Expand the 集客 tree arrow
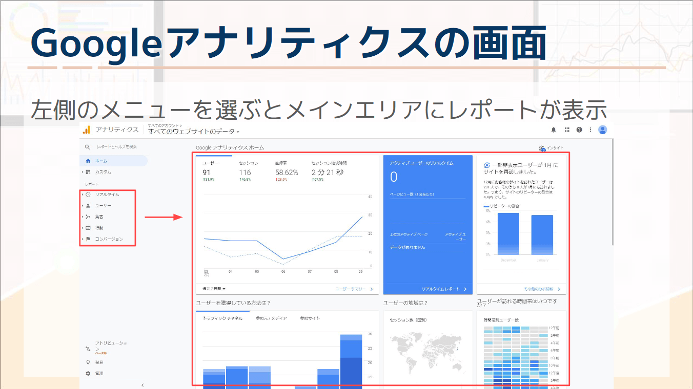The image size is (693, 389). pyautogui.click(x=82, y=217)
